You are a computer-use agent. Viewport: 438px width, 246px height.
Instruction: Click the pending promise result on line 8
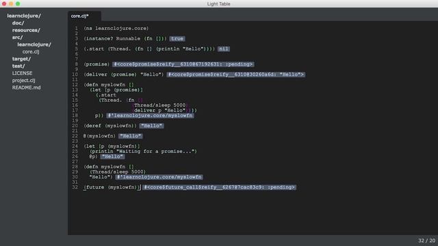pos(183,64)
